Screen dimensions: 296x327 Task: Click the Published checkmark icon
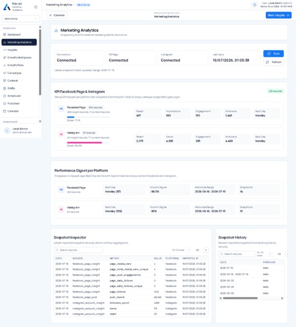5,103
